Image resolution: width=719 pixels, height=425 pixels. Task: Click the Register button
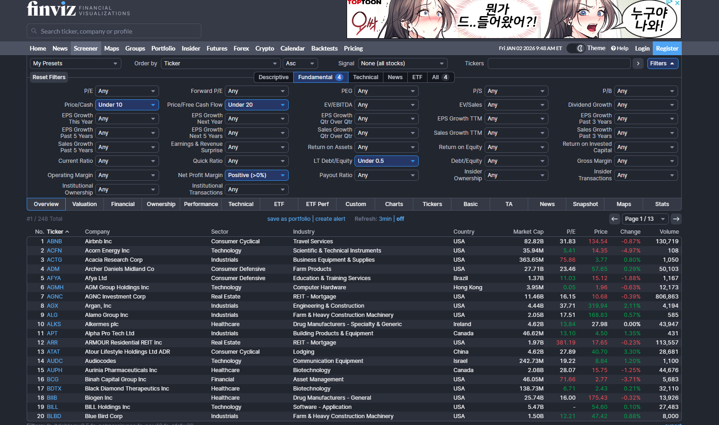667,48
